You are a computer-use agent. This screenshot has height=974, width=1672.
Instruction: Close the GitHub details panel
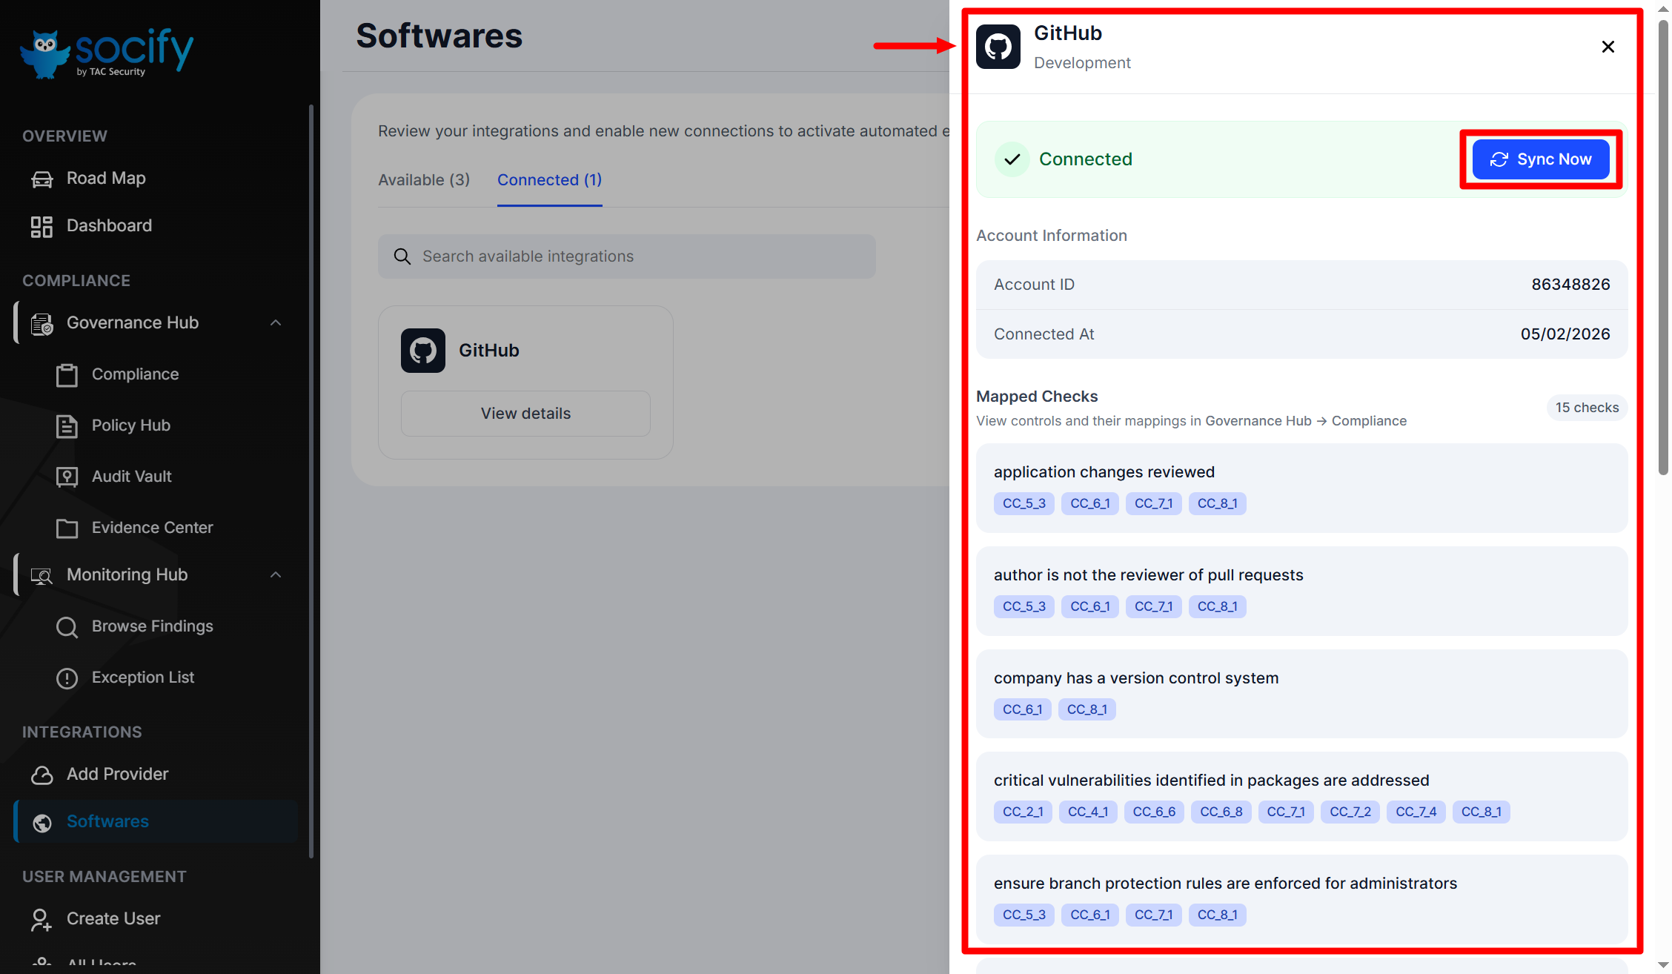click(1608, 47)
